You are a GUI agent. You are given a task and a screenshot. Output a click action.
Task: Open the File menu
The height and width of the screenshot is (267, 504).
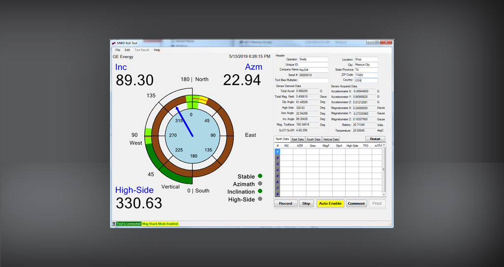(x=118, y=50)
